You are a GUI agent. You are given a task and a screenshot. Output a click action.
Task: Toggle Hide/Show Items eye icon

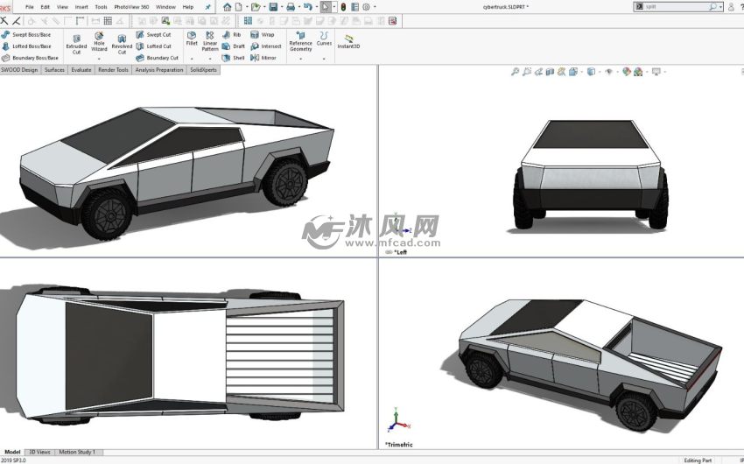(609, 72)
